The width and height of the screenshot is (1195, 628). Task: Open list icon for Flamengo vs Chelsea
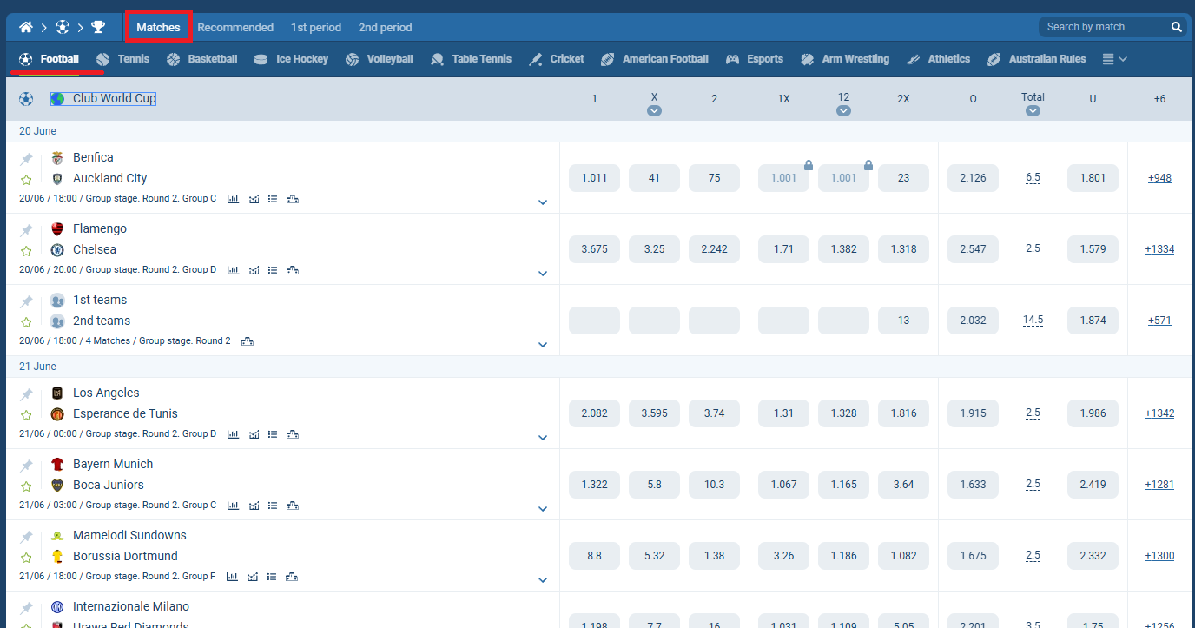point(273,270)
